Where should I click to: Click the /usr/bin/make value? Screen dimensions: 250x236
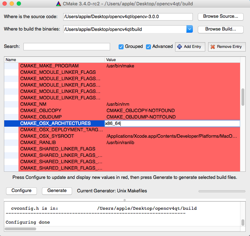pyautogui.click(x=120, y=66)
